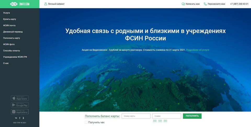The width and height of the screenshot is (251, 127).
Task: Open the О нас menu item
Action: (x=6, y=63)
